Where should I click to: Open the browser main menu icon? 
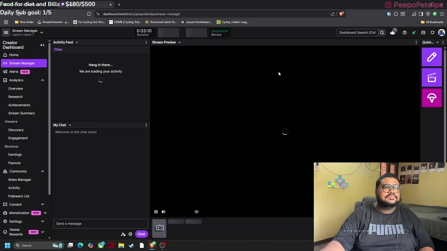(442, 14)
